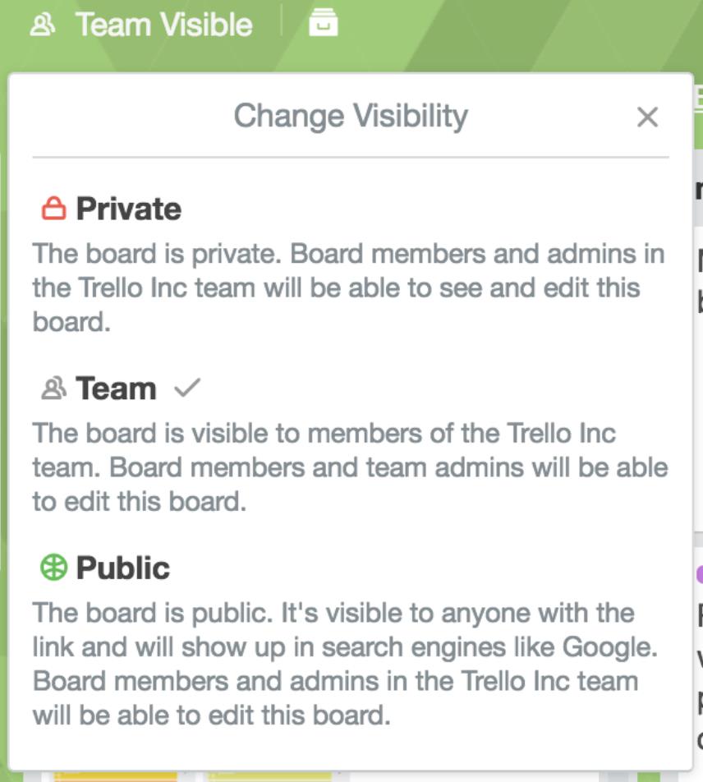The width and height of the screenshot is (703, 782).
Task: Click the archive box icon in the header
Action: [x=324, y=24]
